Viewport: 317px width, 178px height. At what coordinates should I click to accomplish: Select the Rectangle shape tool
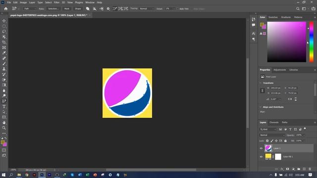click(4, 117)
